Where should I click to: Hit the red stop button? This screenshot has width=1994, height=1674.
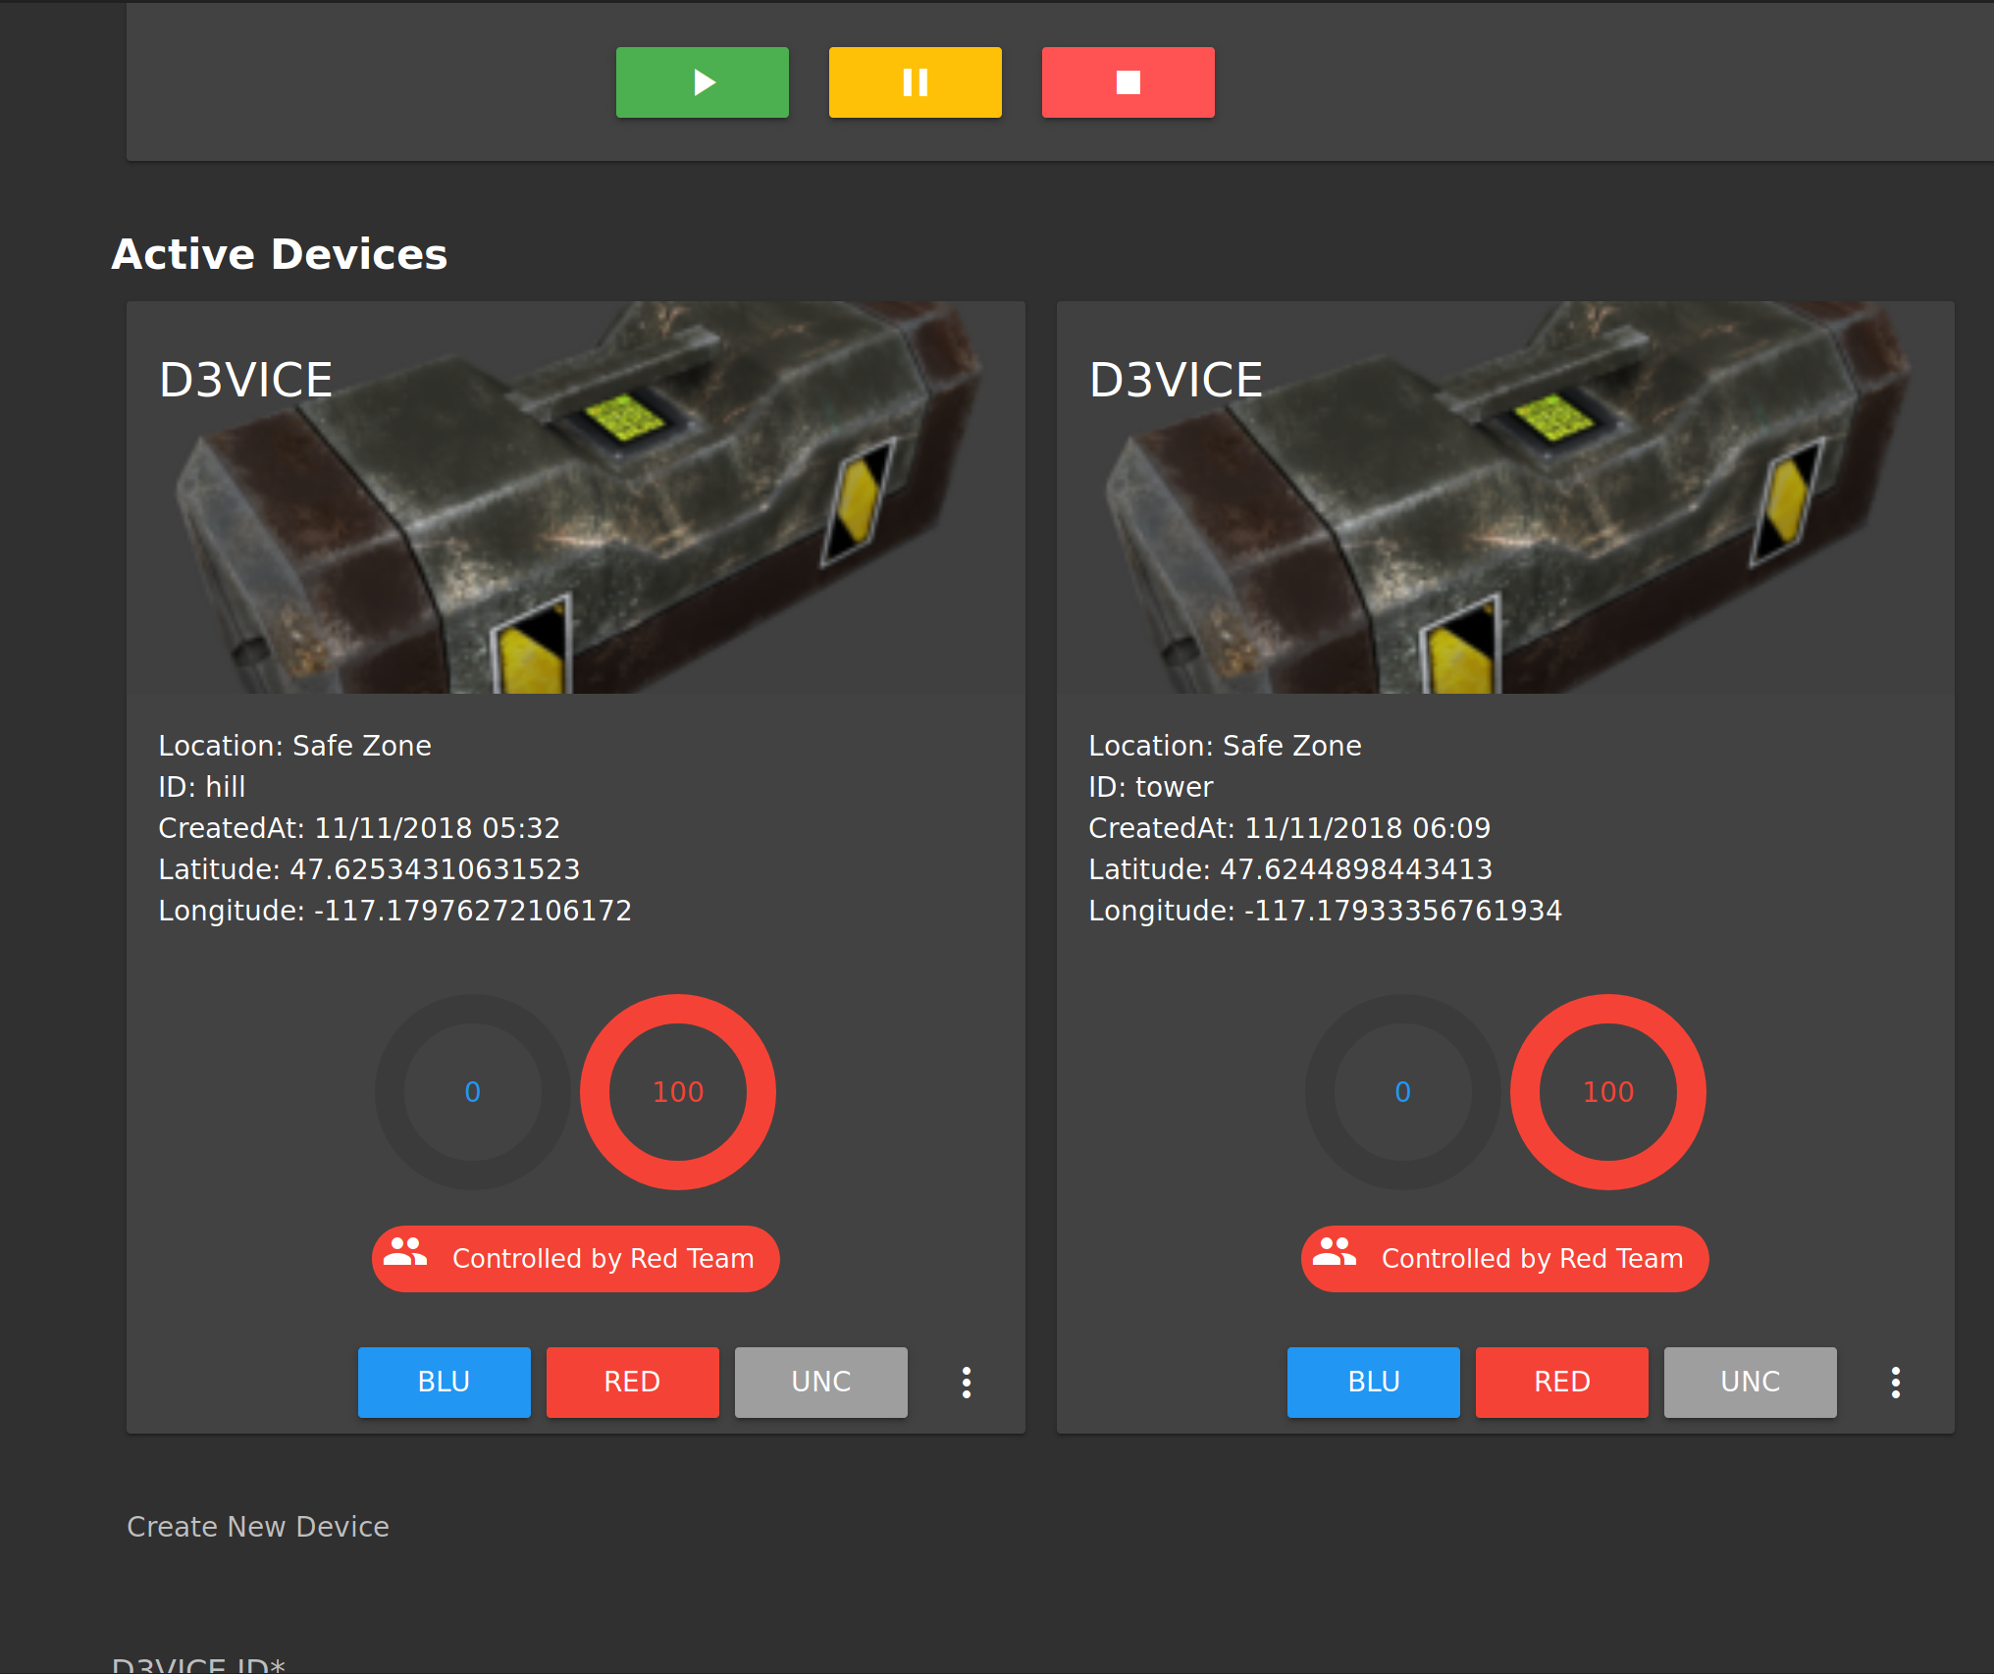pyautogui.click(x=1128, y=82)
